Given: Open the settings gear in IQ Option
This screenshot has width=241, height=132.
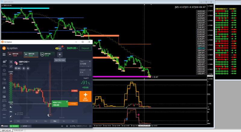Looking at the screenshot, I should tap(67, 126).
